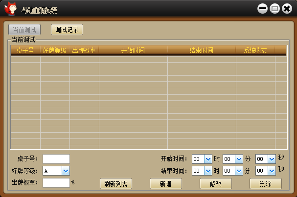
Task: Click the 修改 button
Action: tap(216, 184)
